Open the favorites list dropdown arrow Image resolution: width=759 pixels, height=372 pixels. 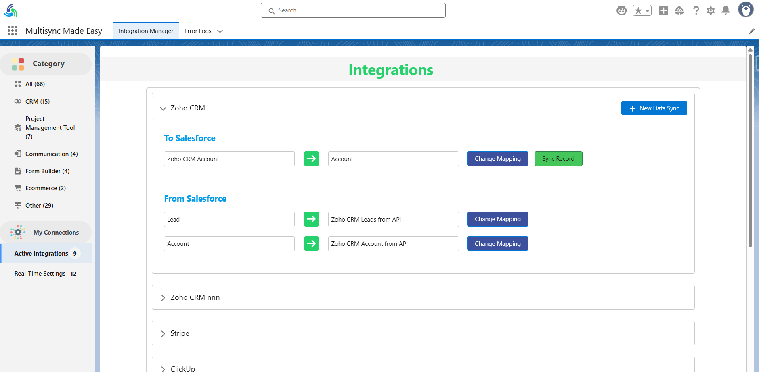[x=648, y=11]
